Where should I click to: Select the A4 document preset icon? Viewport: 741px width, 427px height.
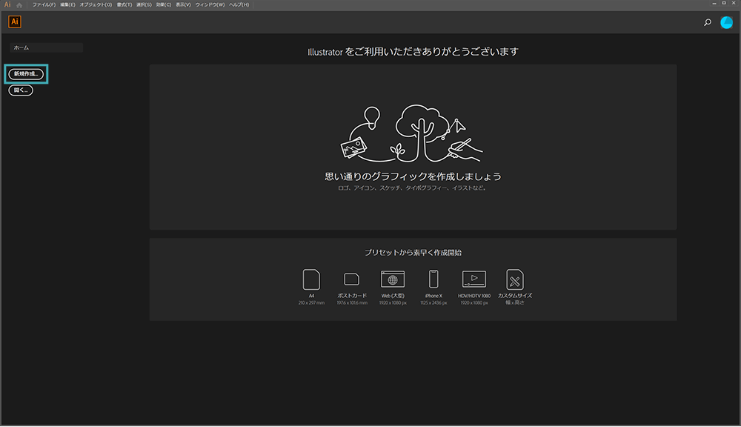(x=311, y=279)
